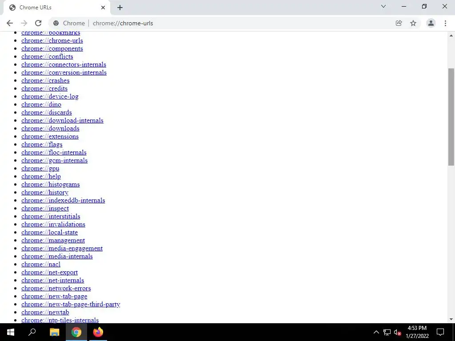This screenshot has height=341, width=455.
Task: Open chrome://help link
Action: [41, 176]
